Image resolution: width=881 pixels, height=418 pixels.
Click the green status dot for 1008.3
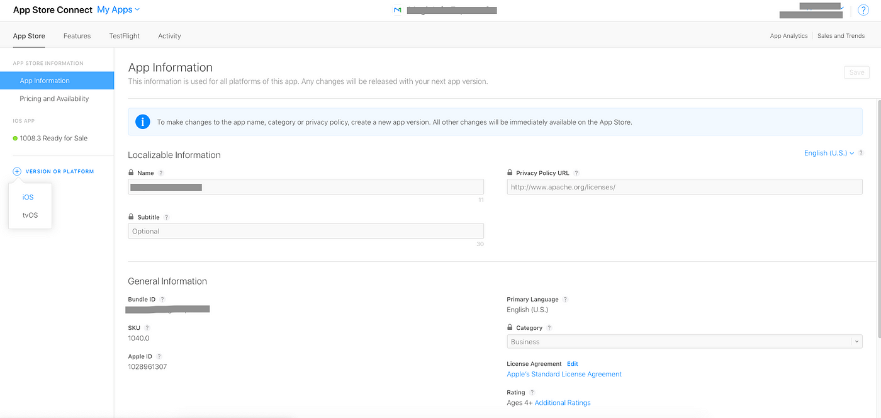[15, 138]
